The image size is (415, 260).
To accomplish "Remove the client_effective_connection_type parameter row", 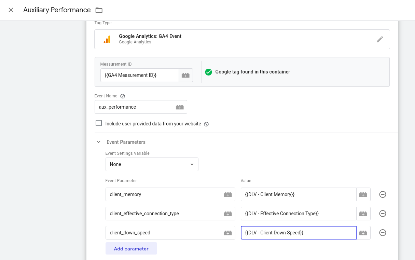I will 383,213.
